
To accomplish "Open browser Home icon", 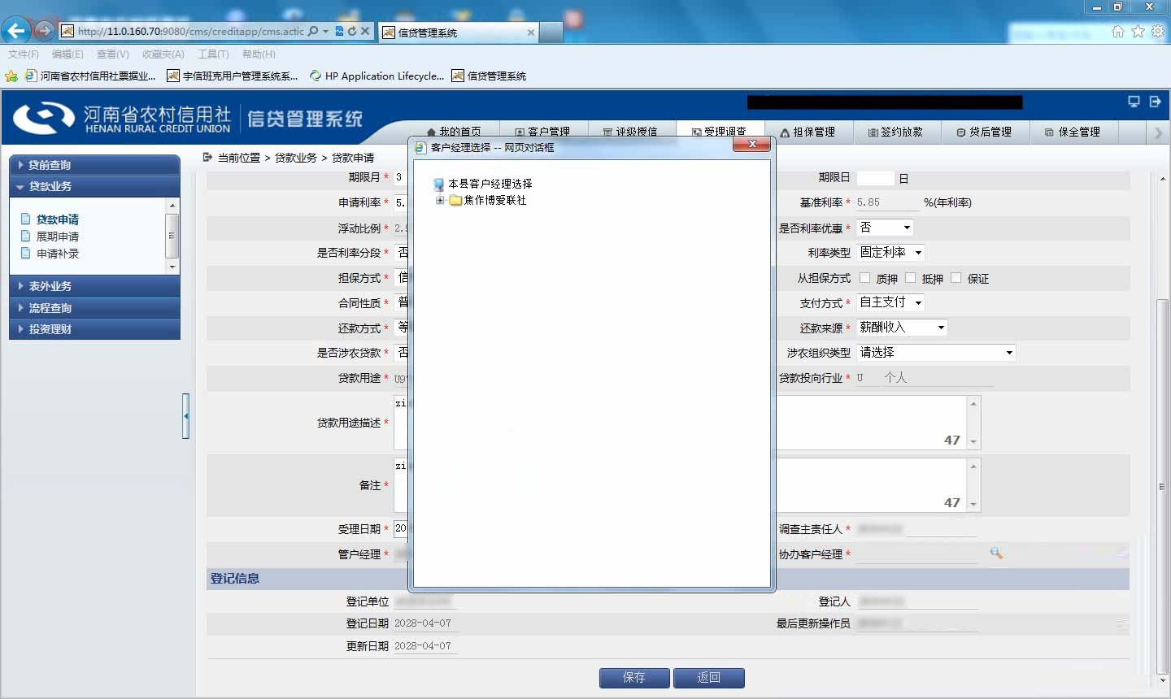I will [x=1118, y=31].
